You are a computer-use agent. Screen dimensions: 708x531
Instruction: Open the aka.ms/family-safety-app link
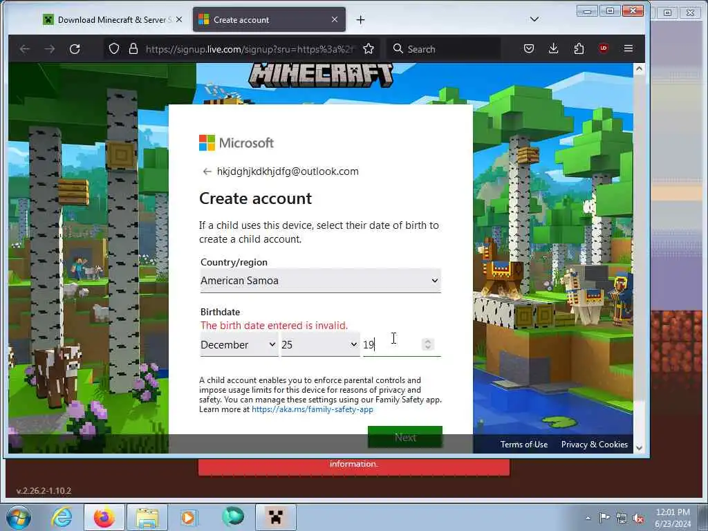(x=313, y=409)
